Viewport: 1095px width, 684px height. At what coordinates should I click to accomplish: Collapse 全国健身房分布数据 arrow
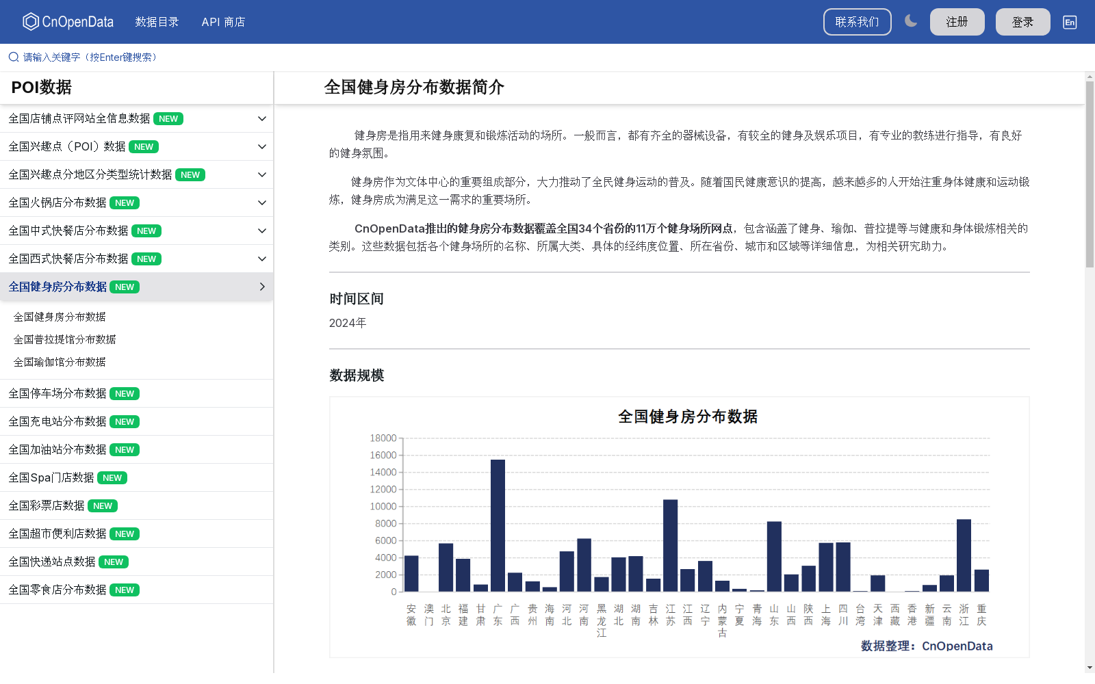[261, 287]
